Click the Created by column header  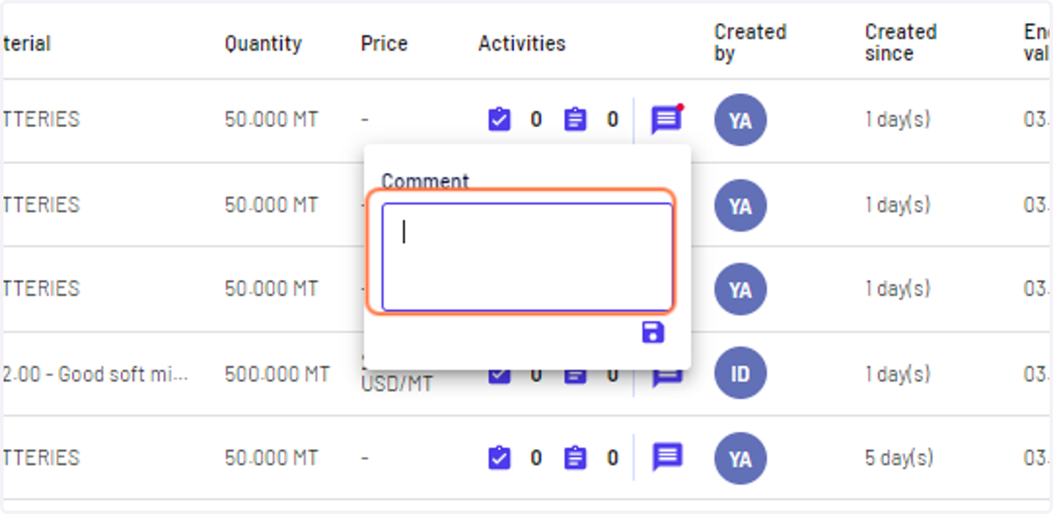(750, 43)
